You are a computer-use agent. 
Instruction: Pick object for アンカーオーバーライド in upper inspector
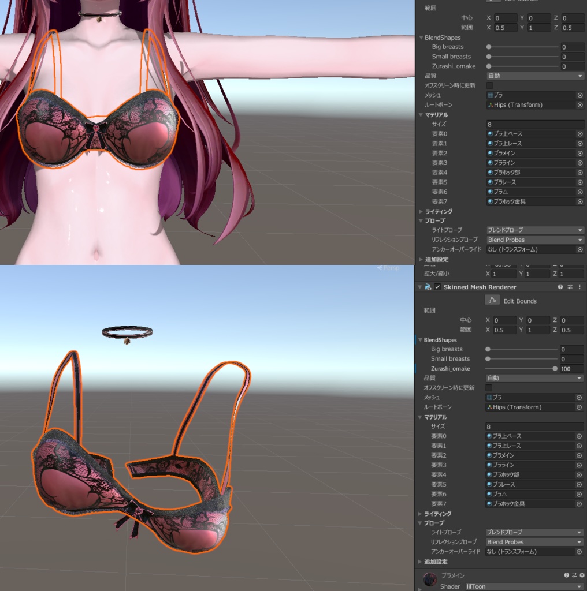click(580, 249)
